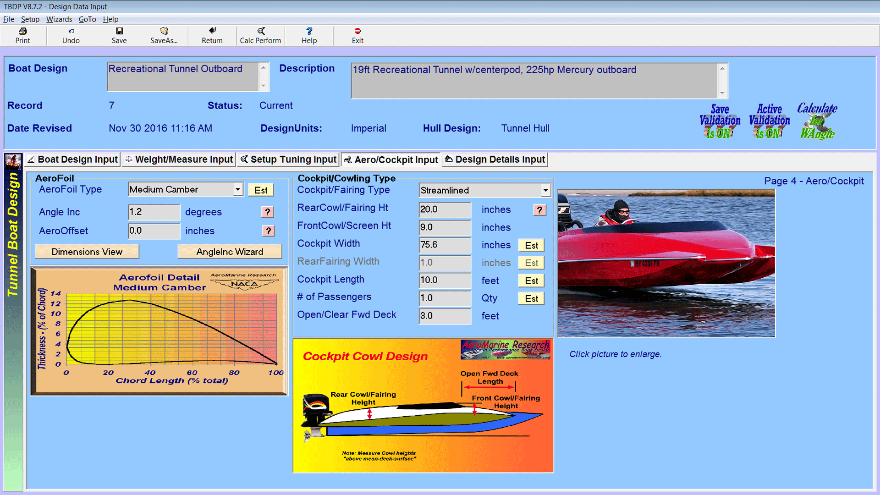Toggle Active Validation off
This screenshot has height=495, width=880.
(769, 121)
